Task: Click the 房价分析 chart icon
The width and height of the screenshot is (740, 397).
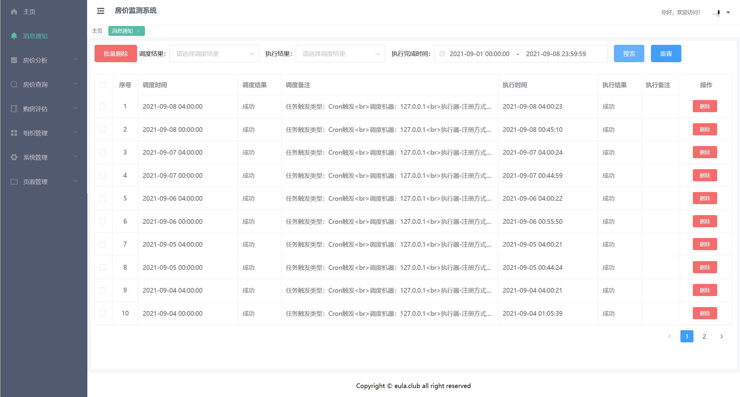Action: (14, 60)
